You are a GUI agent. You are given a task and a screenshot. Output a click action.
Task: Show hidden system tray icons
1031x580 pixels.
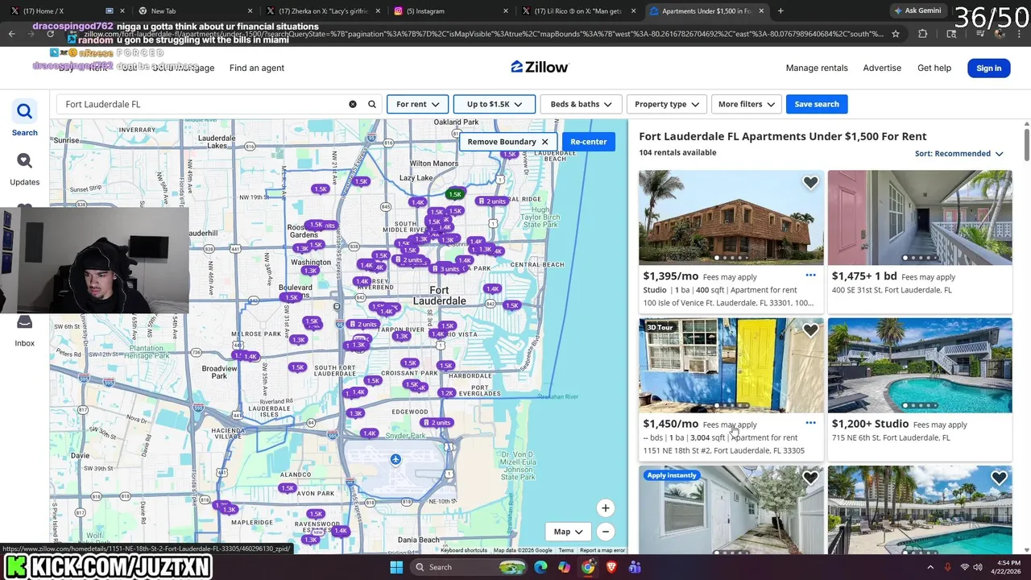(930, 567)
